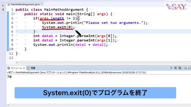
Task: Click 'Integer.parseInt' on line 8
Action: tap(77, 40)
